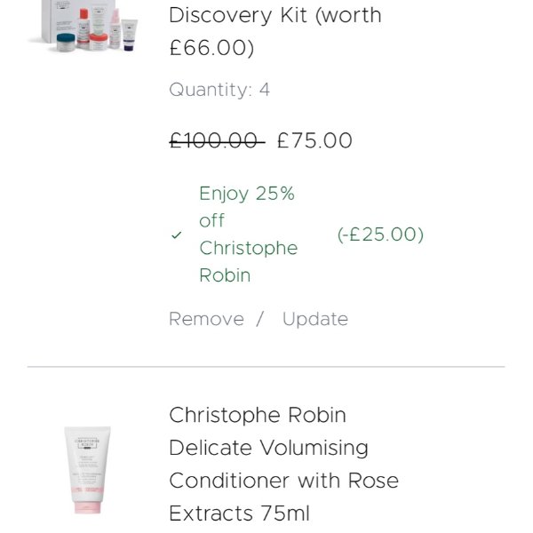
Task: Open the Discovery Kit product title
Action: (x=274, y=15)
